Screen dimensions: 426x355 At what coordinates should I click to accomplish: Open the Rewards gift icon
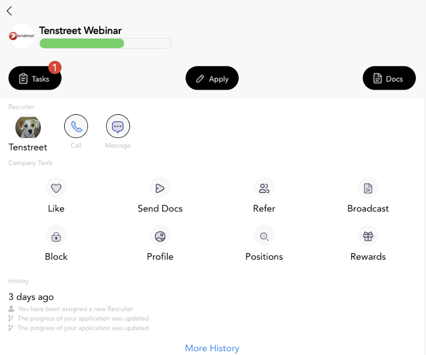click(x=368, y=236)
